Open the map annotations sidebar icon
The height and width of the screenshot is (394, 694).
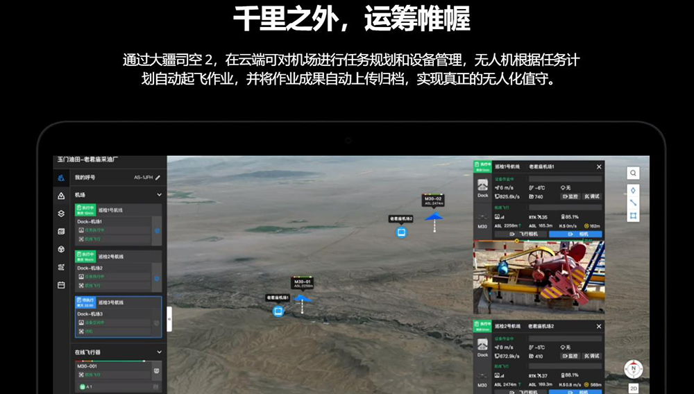point(61,196)
